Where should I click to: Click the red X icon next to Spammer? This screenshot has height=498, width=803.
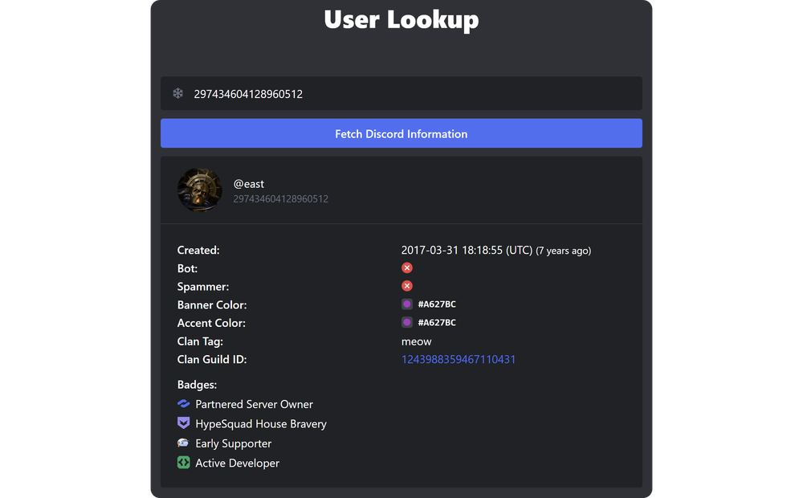click(407, 285)
